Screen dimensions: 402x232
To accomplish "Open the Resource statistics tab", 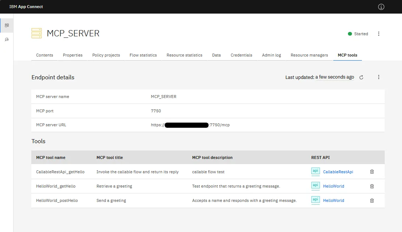I will (x=184, y=55).
